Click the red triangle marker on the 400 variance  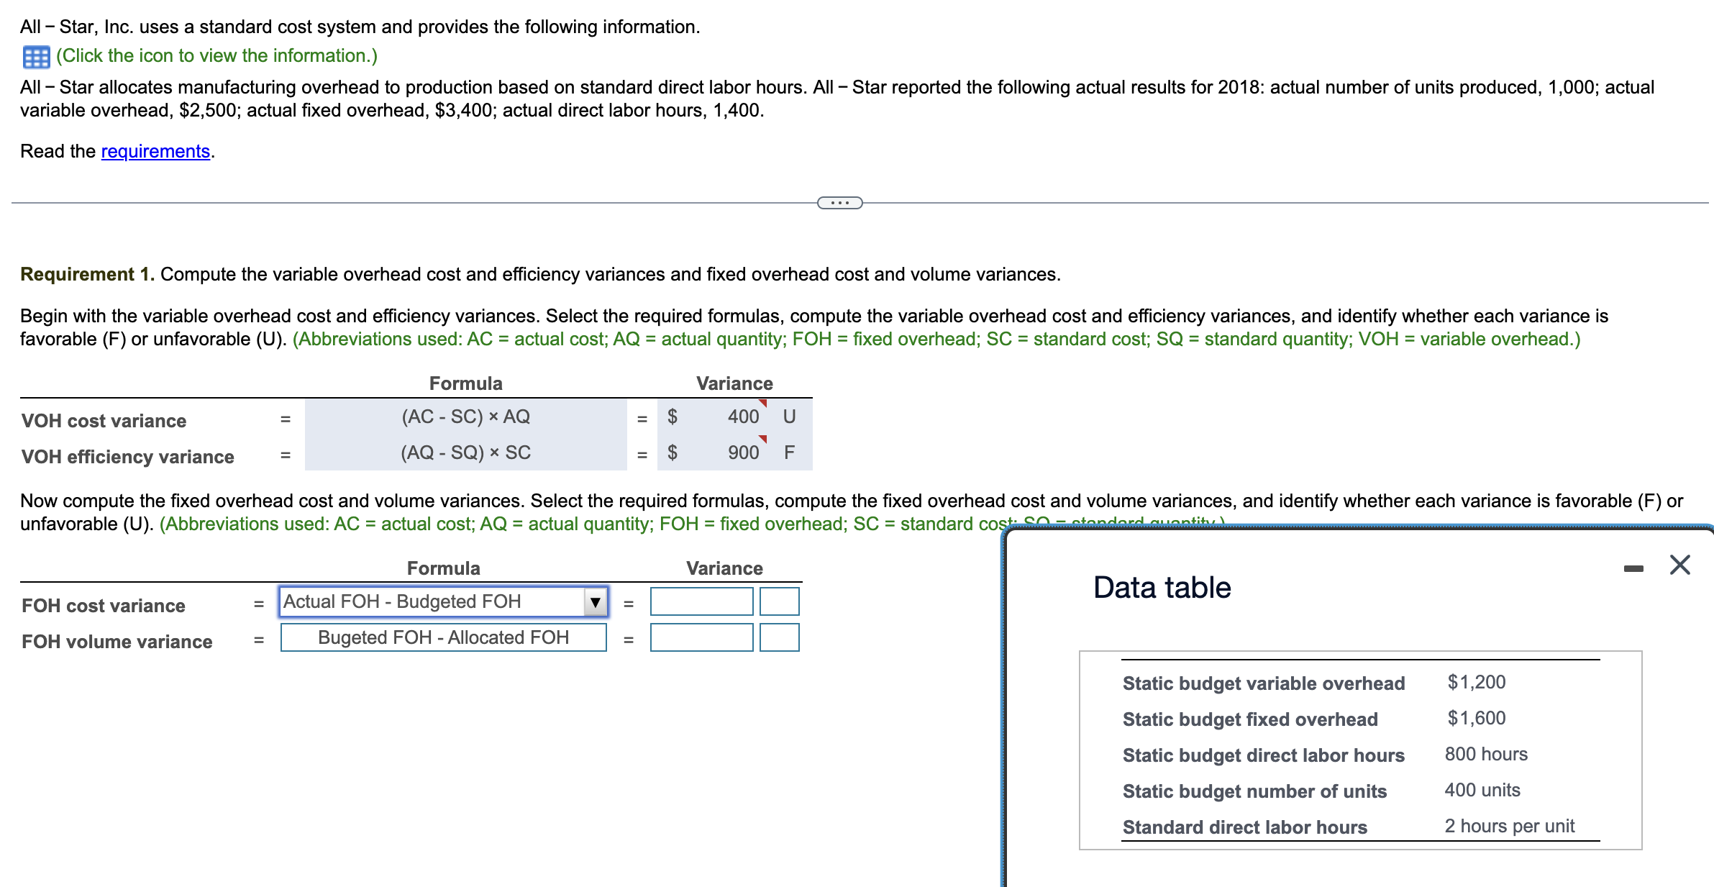point(764,403)
